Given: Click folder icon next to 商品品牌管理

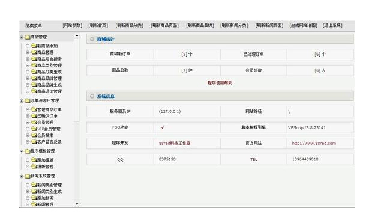Looking at the screenshot, I should click(34, 78).
